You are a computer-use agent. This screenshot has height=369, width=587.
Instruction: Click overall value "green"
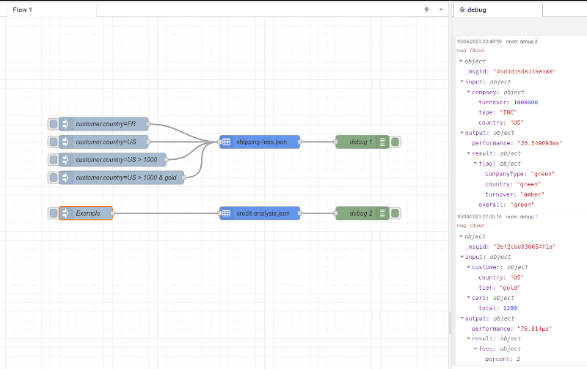click(x=522, y=205)
